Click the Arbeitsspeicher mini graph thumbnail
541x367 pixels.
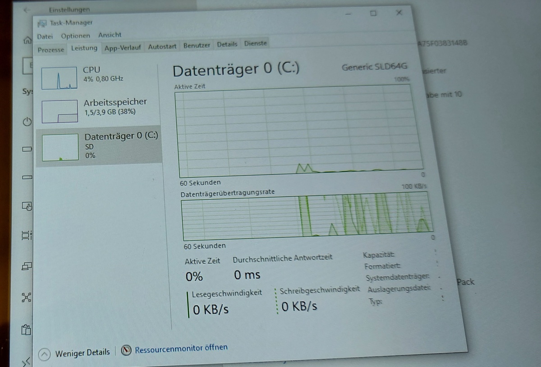[x=60, y=111]
